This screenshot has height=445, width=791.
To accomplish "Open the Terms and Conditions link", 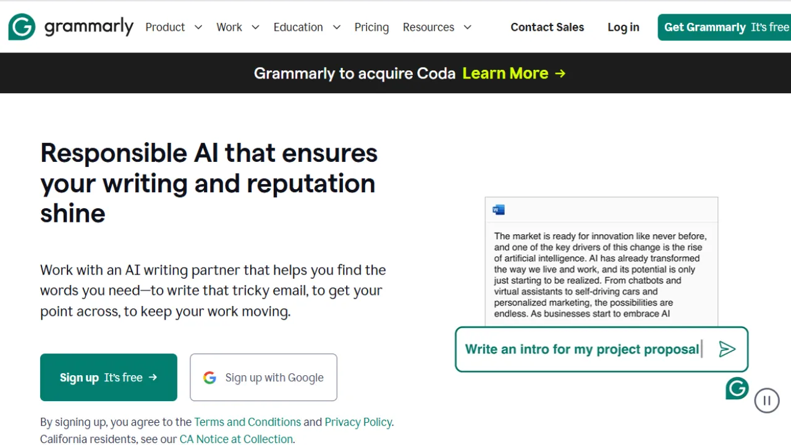I will [x=247, y=422].
